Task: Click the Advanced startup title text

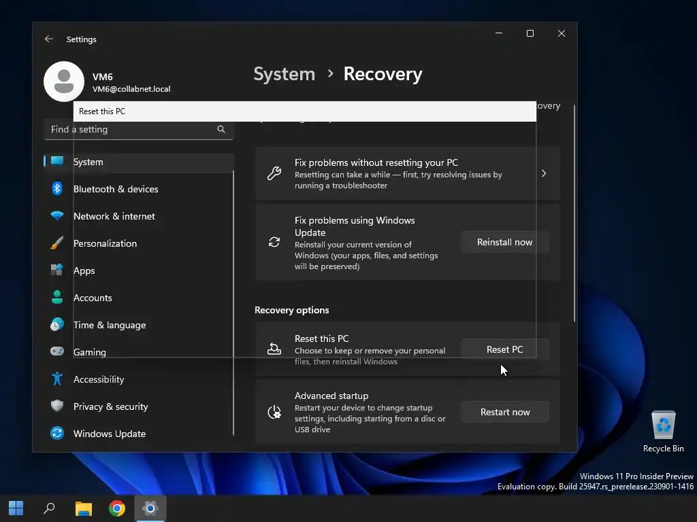Action: [x=331, y=396]
